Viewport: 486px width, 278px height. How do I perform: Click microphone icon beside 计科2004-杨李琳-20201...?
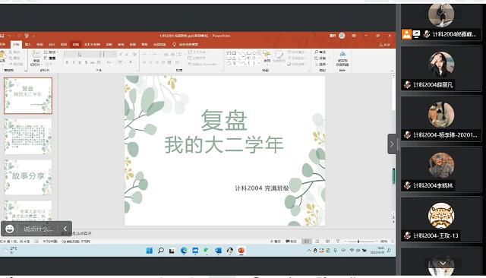click(408, 134)
